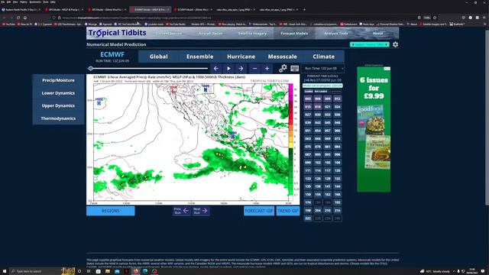Select forecast hour 144
Image resolution: width=489 pixels, height=275 pixels.
click(x=337, y=186)
